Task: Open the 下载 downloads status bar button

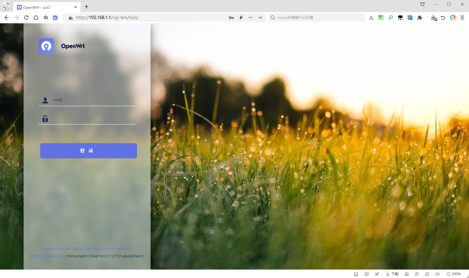Action: [392, 274]
